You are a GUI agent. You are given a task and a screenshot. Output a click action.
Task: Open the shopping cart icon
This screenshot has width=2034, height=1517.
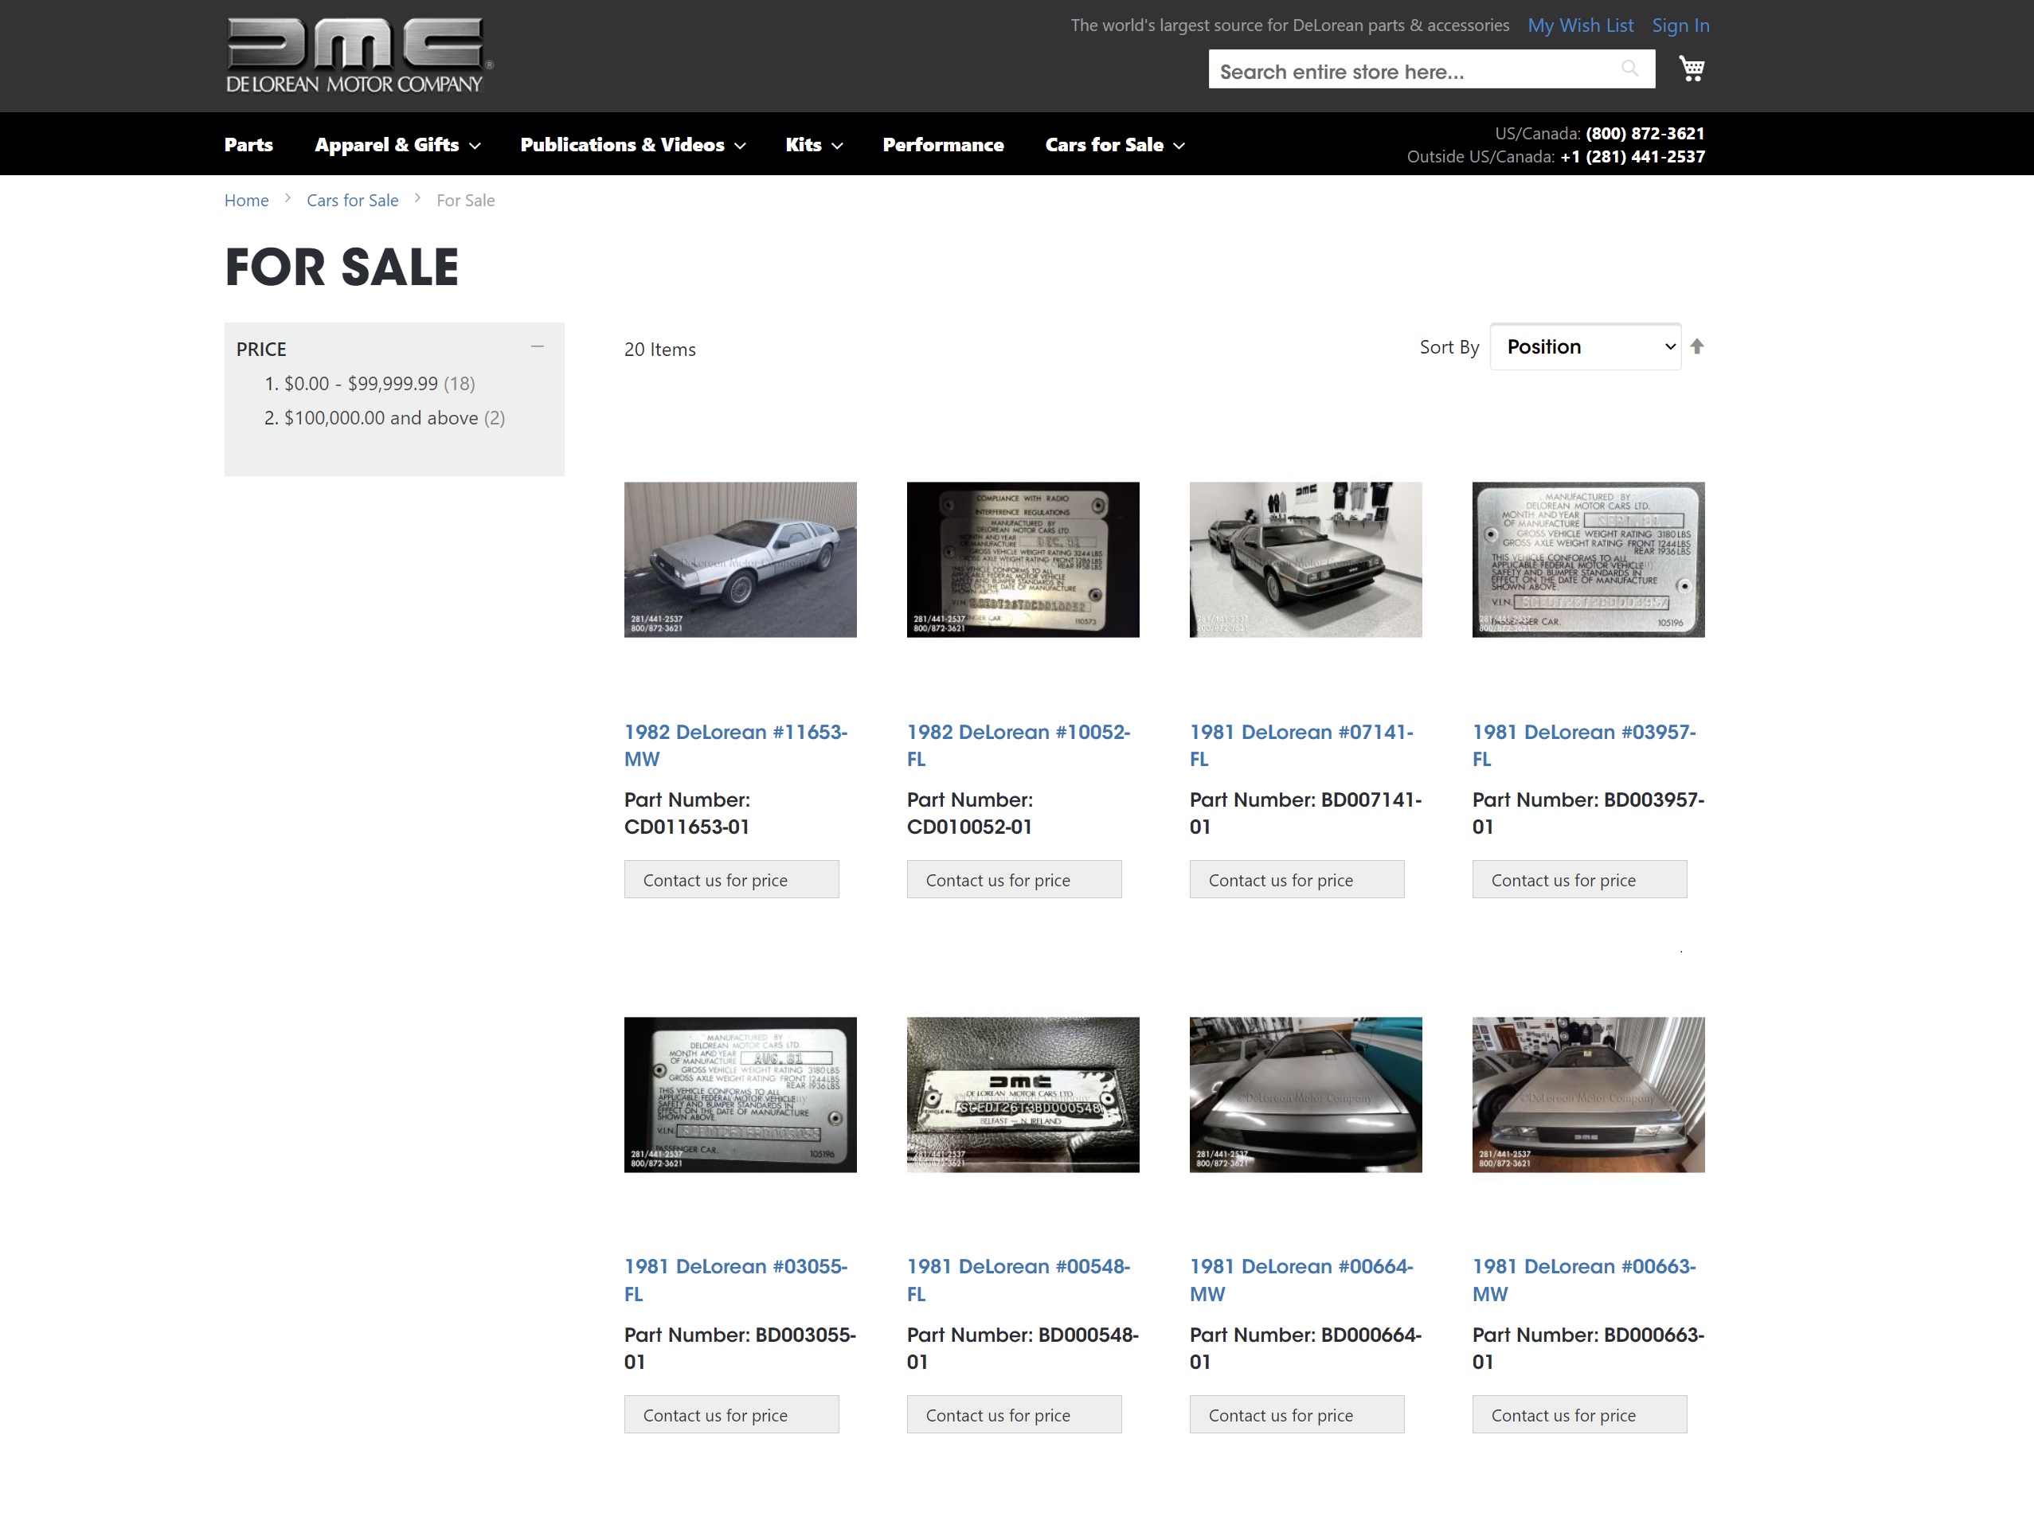1691,68
